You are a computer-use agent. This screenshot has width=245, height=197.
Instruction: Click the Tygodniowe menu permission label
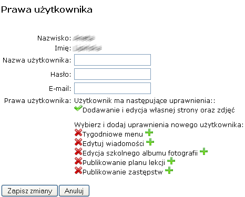pos(113,134)
